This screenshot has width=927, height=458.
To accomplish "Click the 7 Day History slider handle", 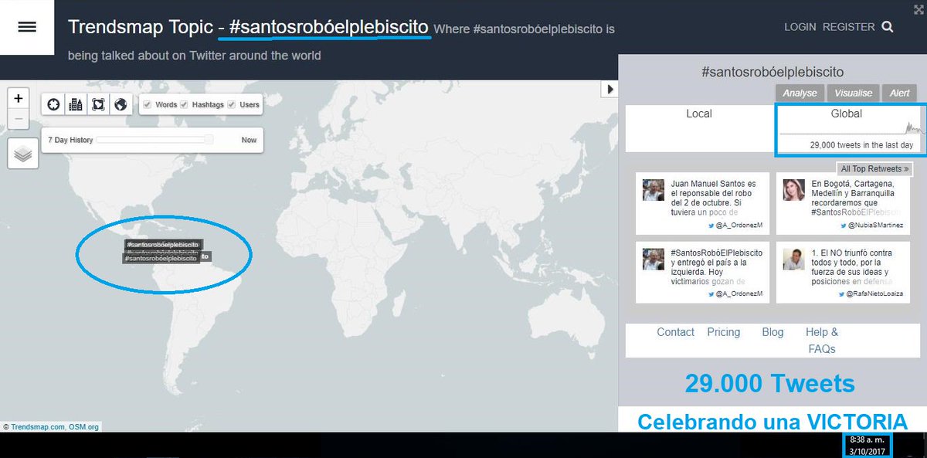I will click(209, 140).
